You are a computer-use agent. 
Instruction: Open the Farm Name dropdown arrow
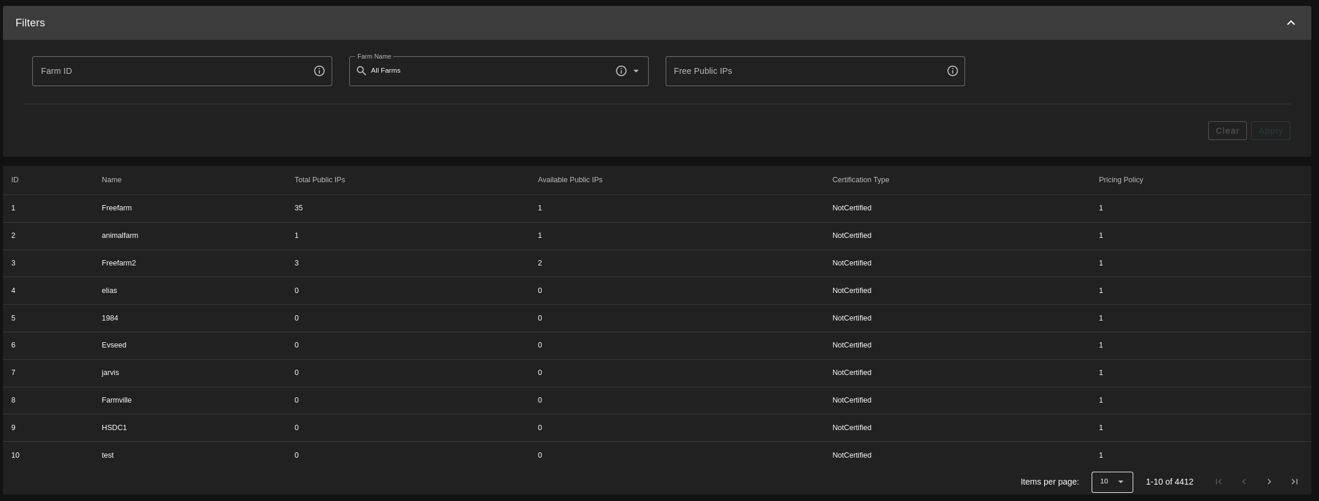coord(636,71)
